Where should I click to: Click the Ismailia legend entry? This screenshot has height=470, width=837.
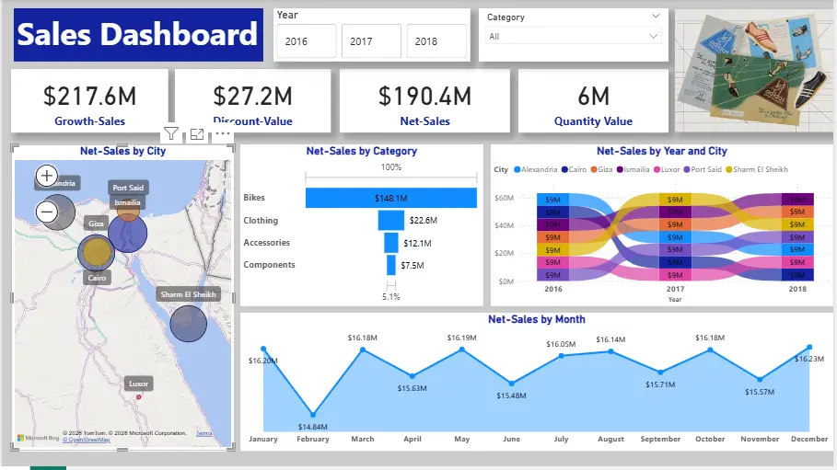click(634, 169)
